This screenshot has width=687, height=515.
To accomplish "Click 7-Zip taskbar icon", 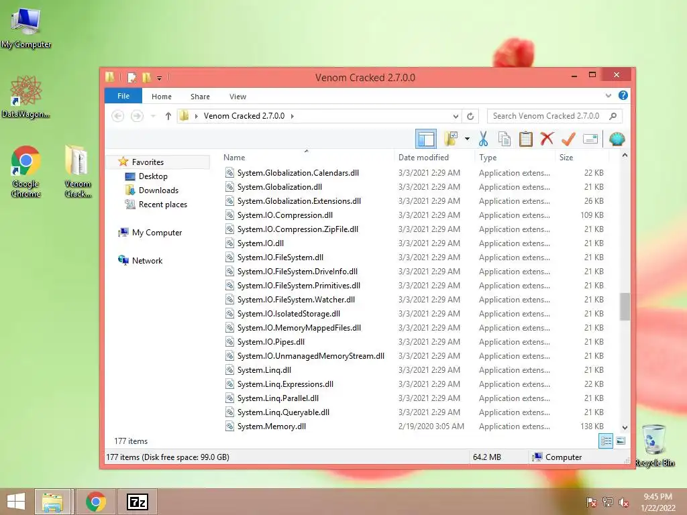I will pos(138,502).
